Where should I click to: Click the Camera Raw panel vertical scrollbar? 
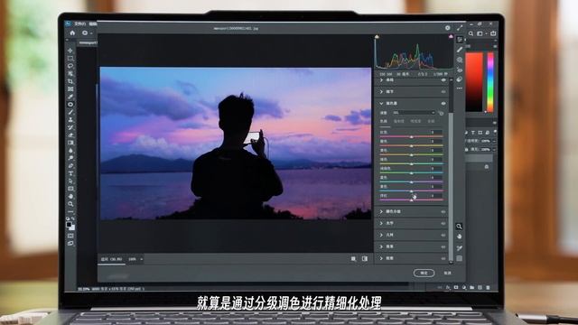click(451, 186)
